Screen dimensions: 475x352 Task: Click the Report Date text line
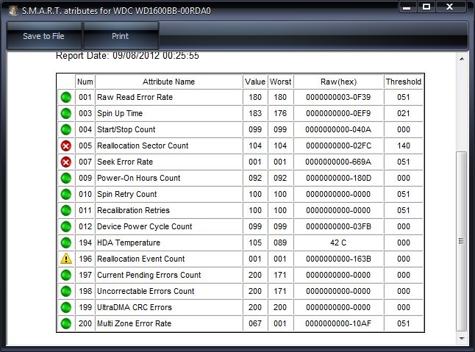[x=127, y=56]
